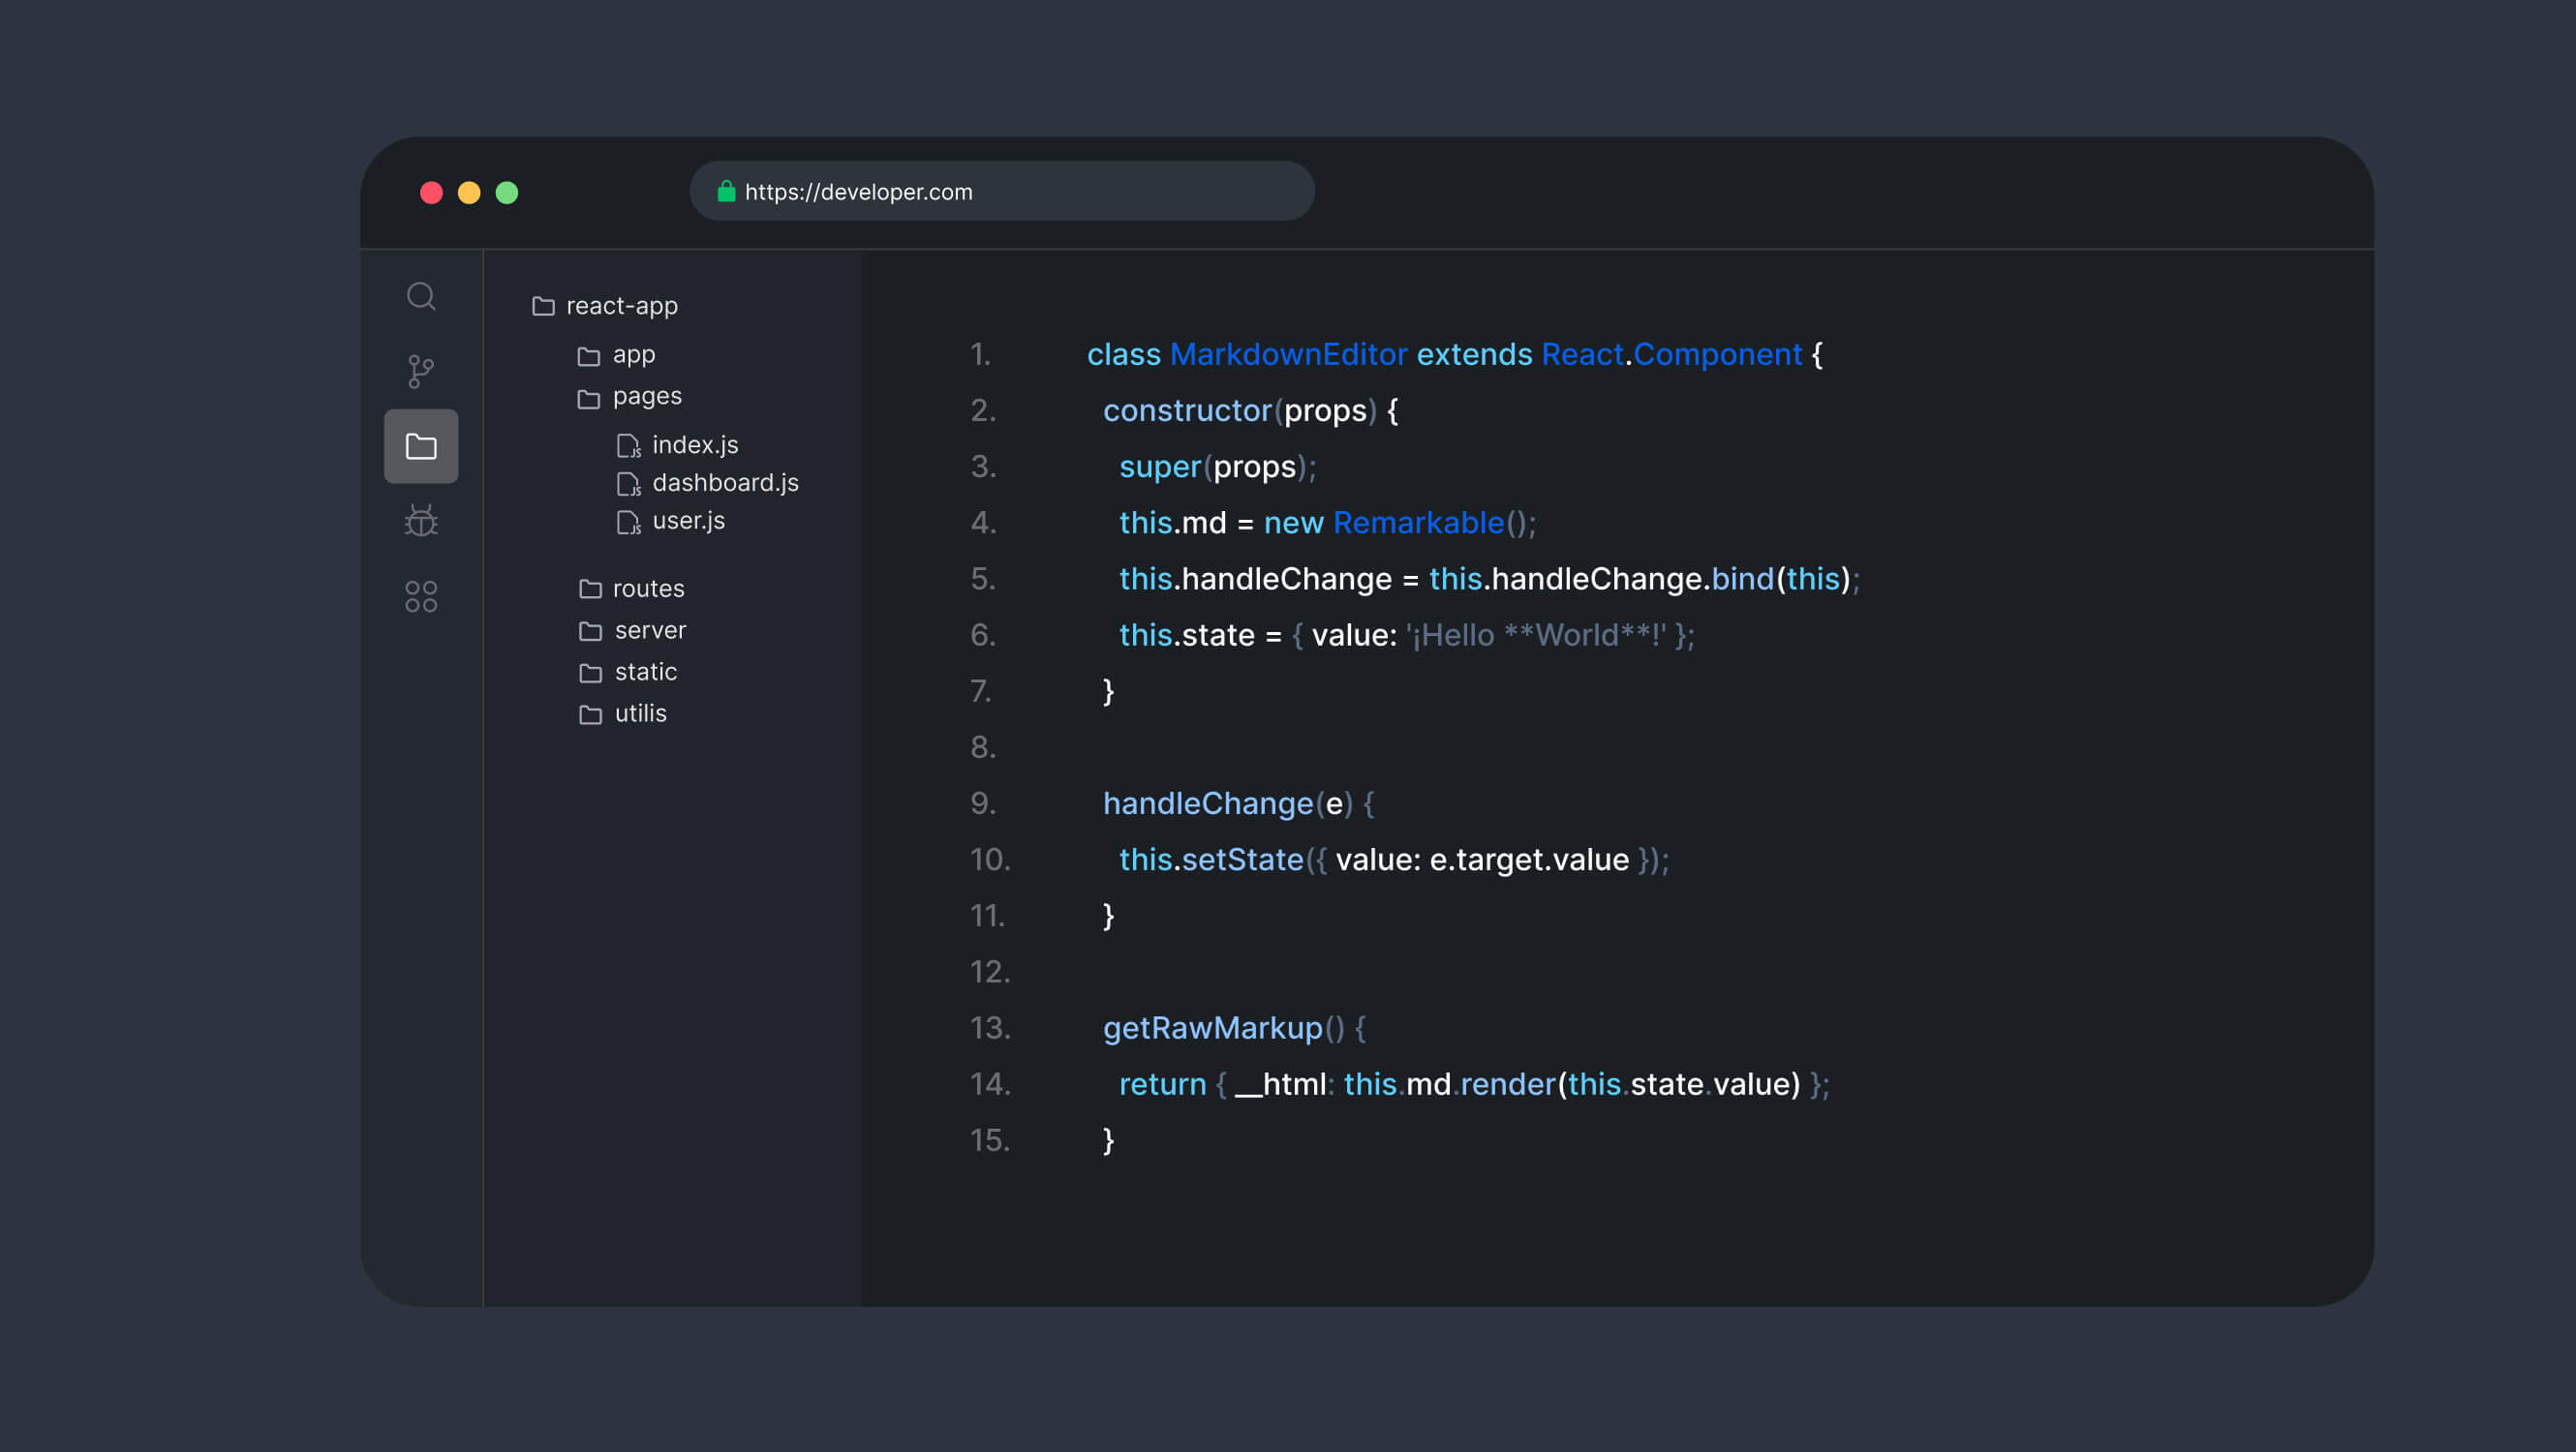Click the JS file icon beside user.js
This screenshot has height=1452, width=2576.
[629, 522]
